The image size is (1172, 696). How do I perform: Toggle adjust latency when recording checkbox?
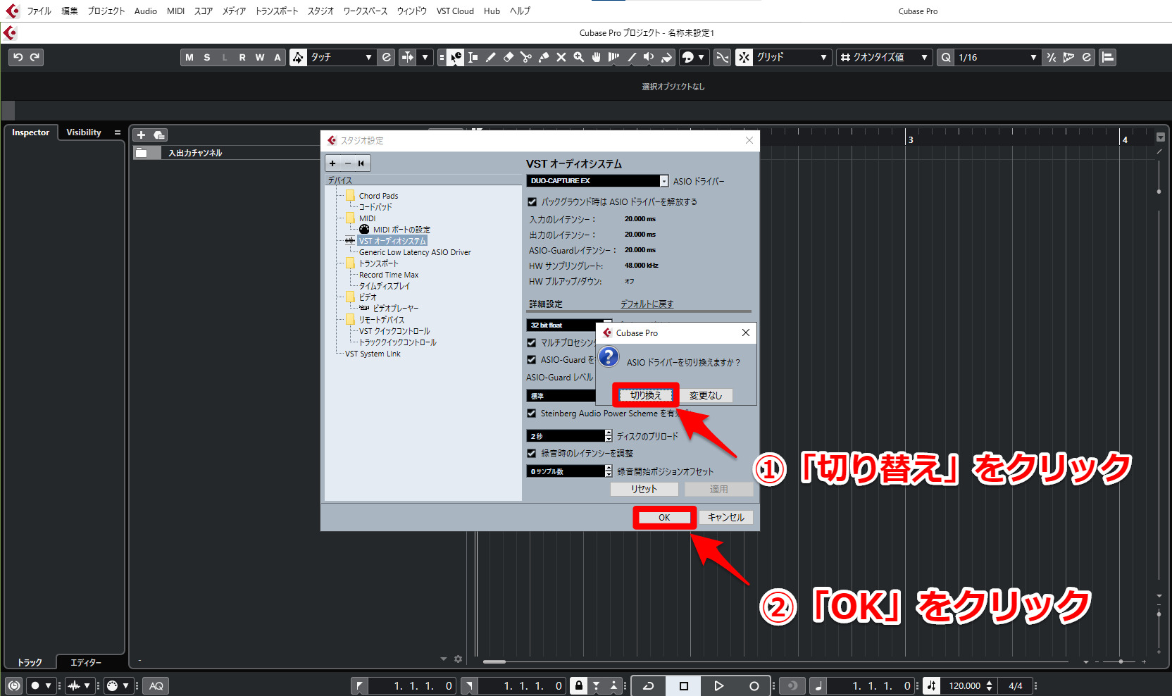click(532, 453)
